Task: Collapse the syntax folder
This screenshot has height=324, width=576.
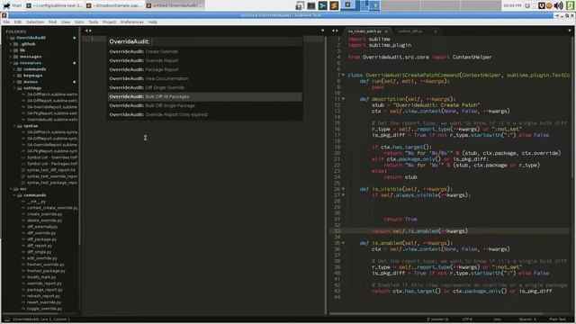Action: coord(14,126)
